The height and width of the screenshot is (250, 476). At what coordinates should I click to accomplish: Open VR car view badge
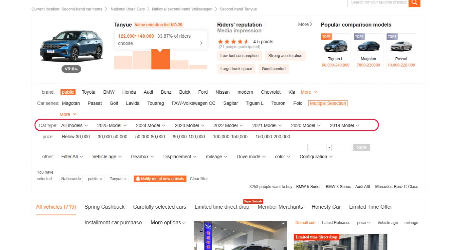point(71,69)
